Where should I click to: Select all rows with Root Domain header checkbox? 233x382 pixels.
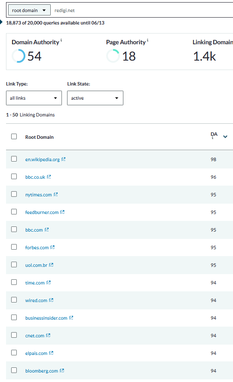pos(14,137)
